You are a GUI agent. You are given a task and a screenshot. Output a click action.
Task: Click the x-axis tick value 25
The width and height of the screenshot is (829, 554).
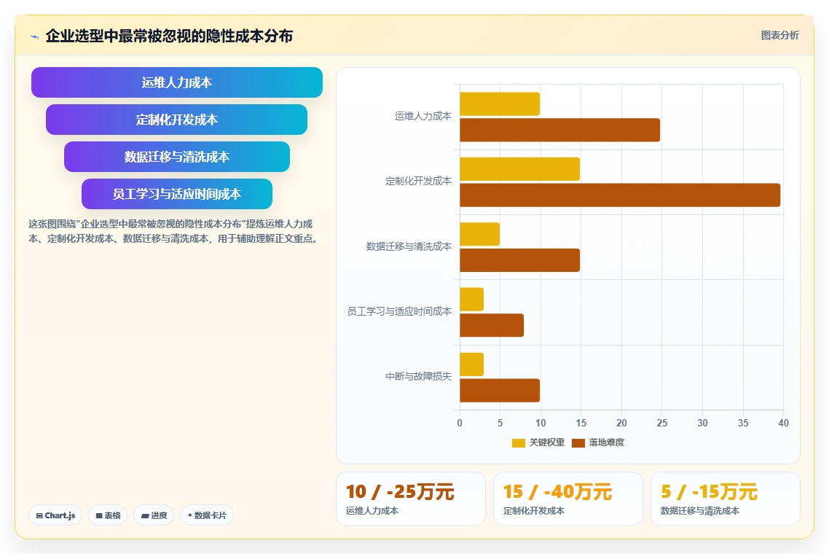[x=662, y=423]
